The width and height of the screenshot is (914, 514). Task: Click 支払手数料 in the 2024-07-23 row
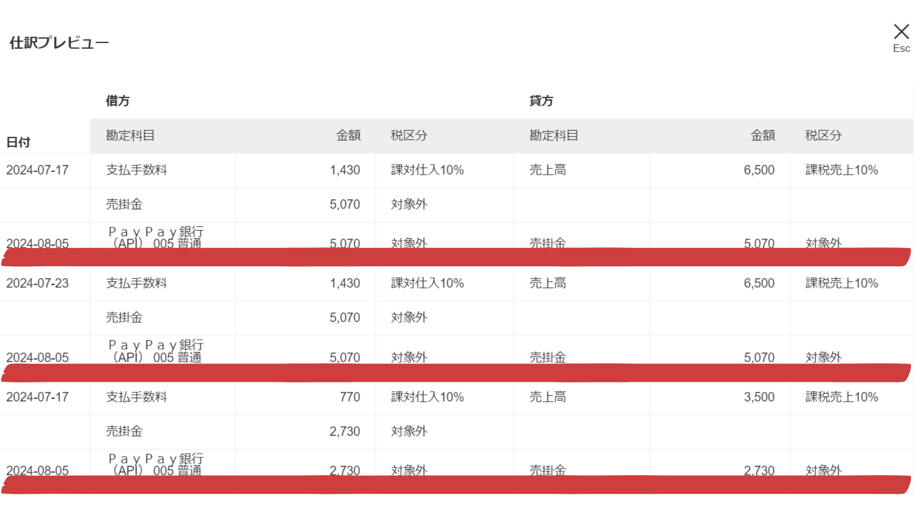[137, 283]
